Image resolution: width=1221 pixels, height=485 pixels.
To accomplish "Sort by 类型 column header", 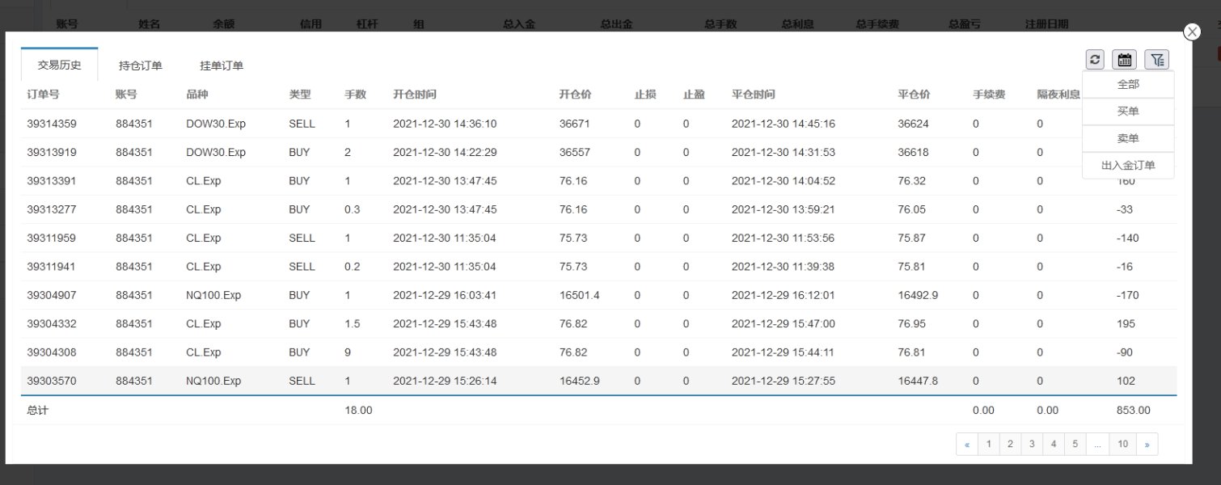I will click(300, 95).
